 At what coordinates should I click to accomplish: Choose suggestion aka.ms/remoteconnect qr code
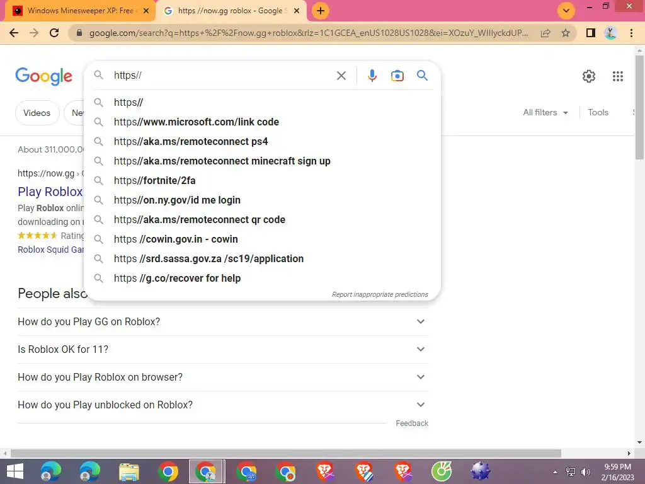click(262, 220)
